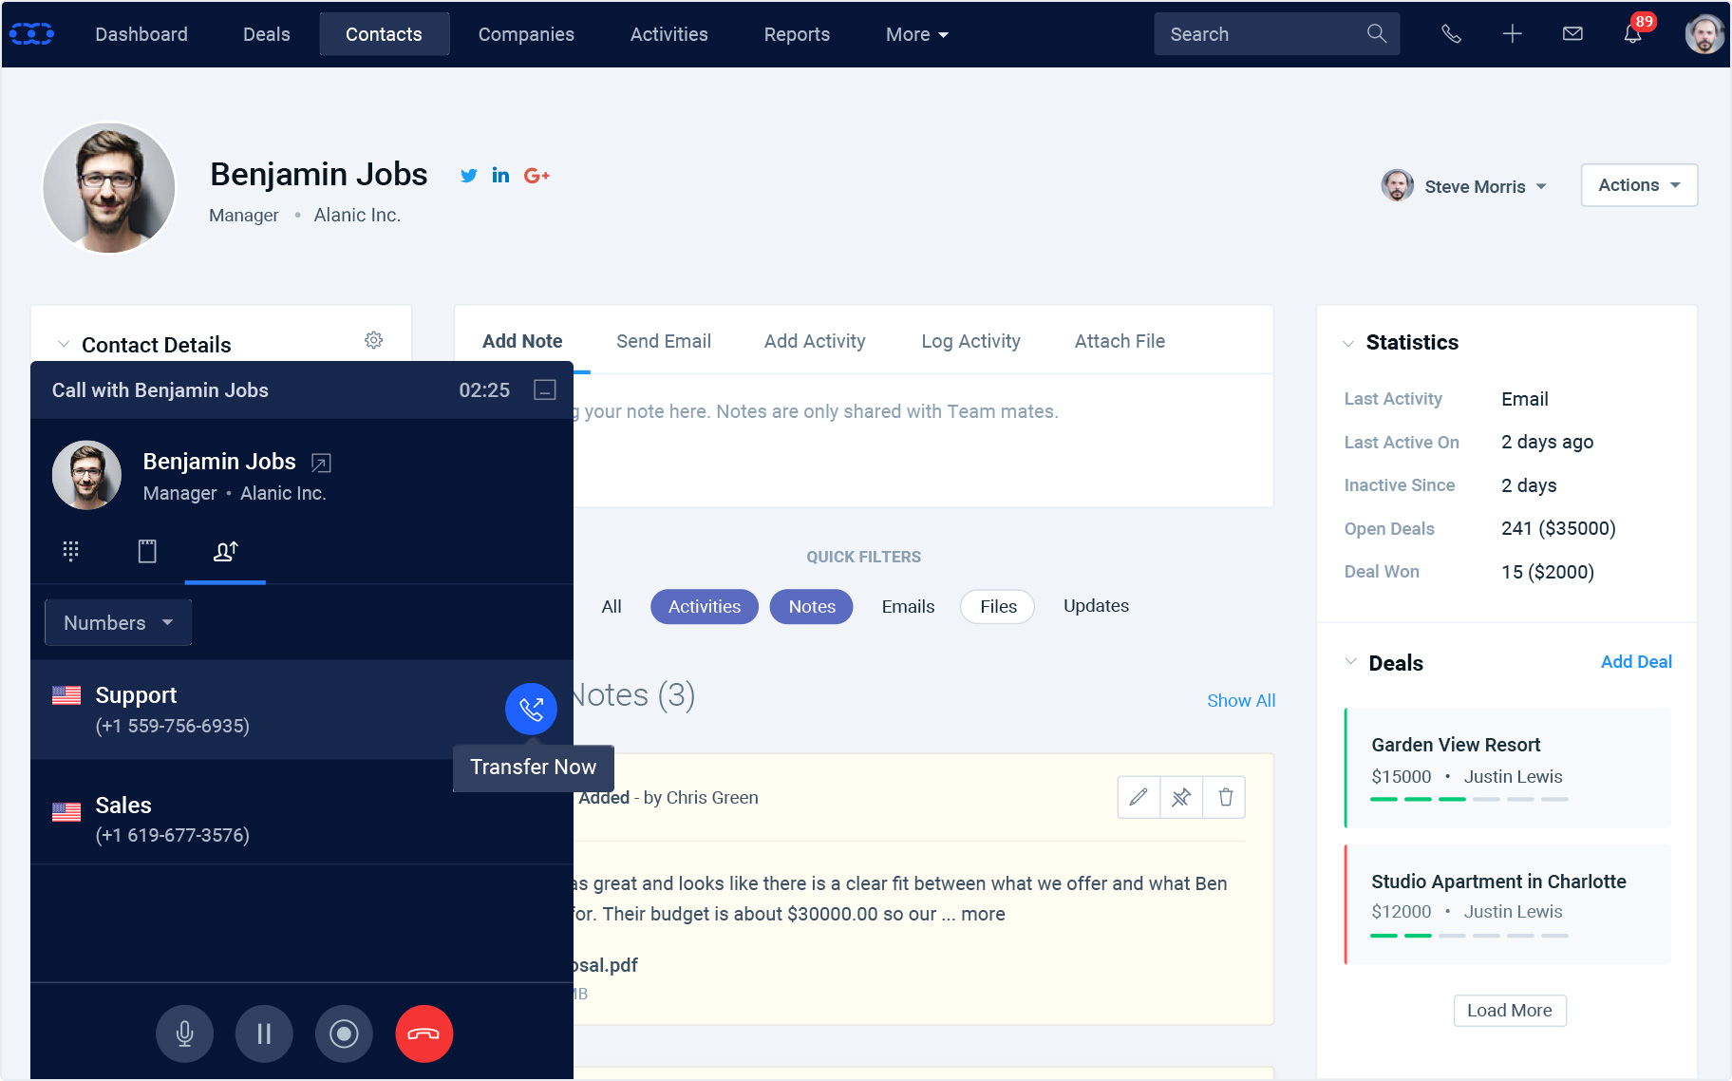Unpin the note by Chris Green
This screenshot has height=1081, width=1732.
[1181, 797]
